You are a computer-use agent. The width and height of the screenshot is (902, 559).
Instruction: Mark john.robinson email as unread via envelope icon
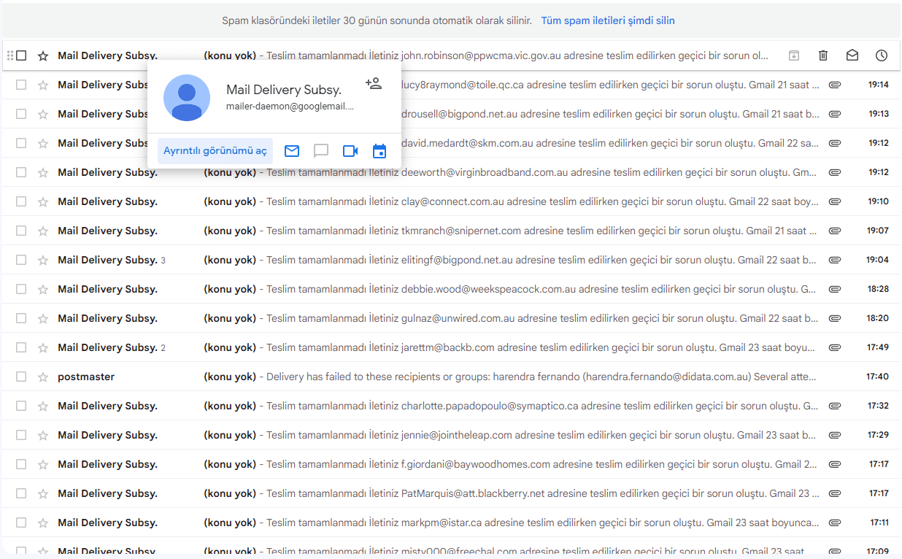[x=852, y=55]
